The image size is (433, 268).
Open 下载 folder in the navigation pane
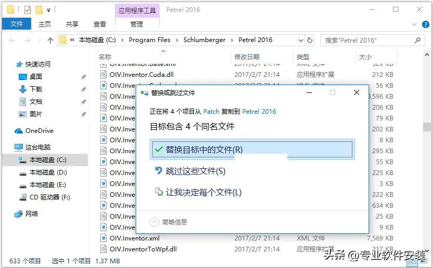pos(36,89)
